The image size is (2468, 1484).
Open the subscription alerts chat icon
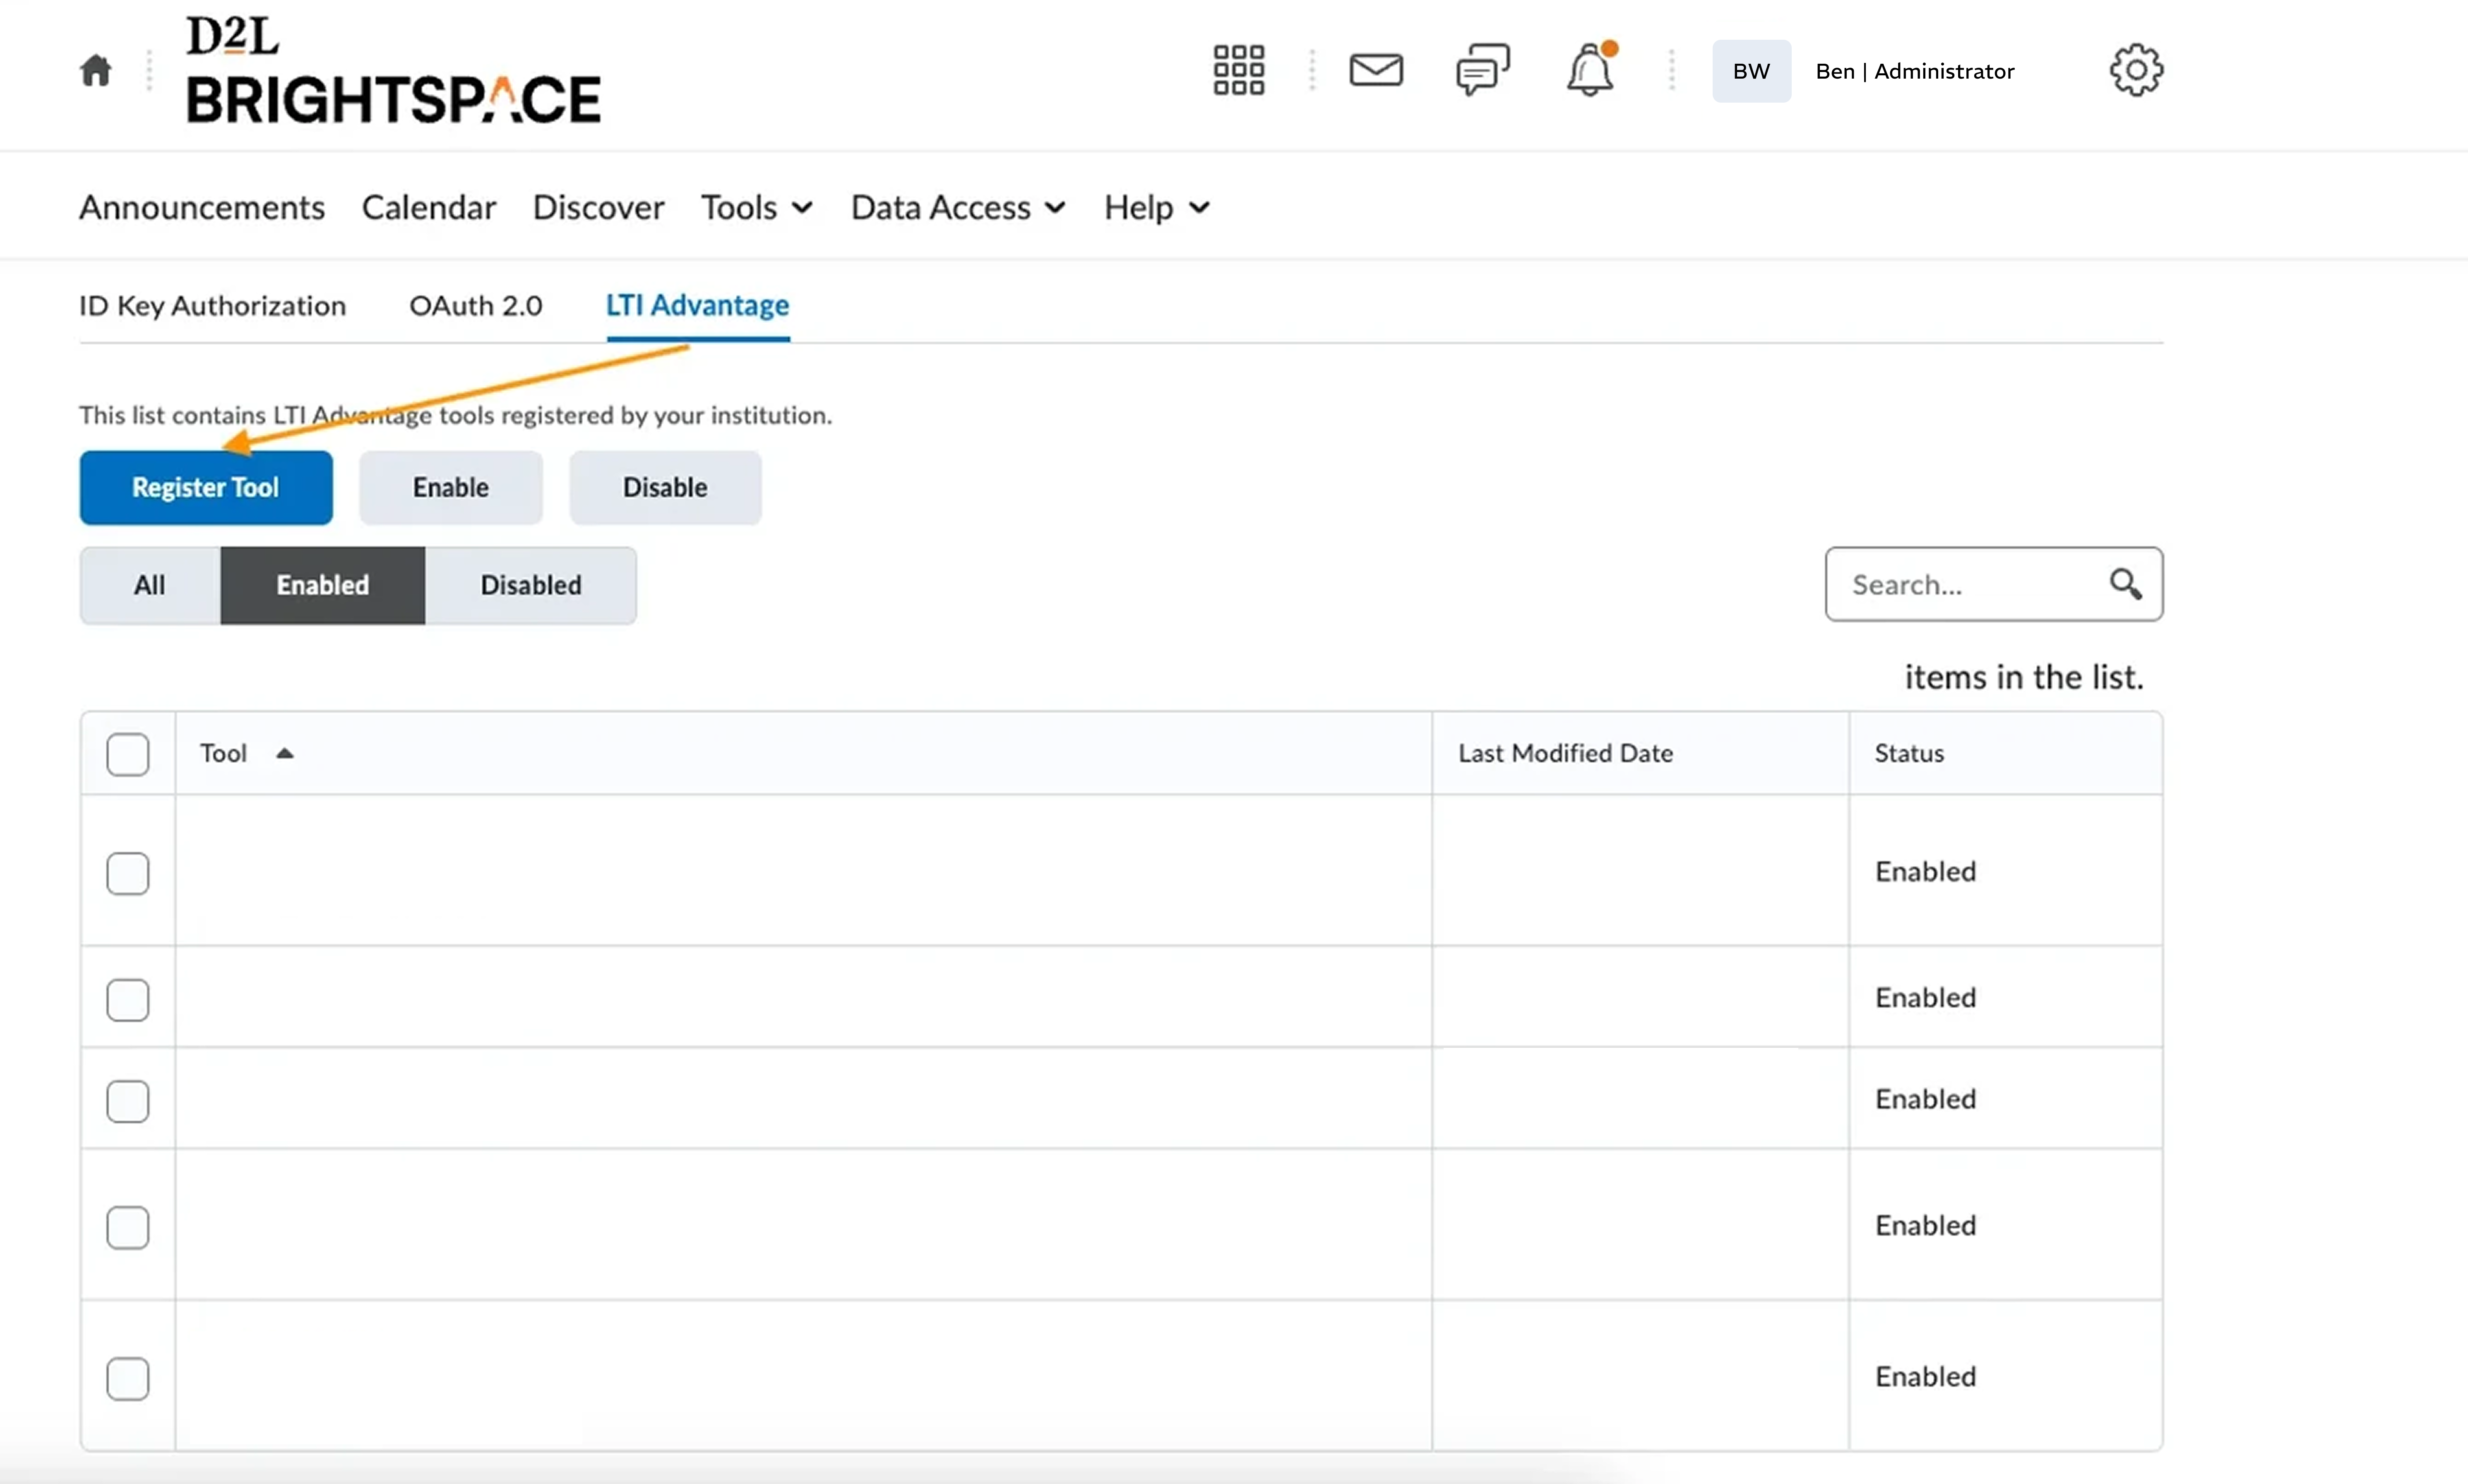(1483, 70)
